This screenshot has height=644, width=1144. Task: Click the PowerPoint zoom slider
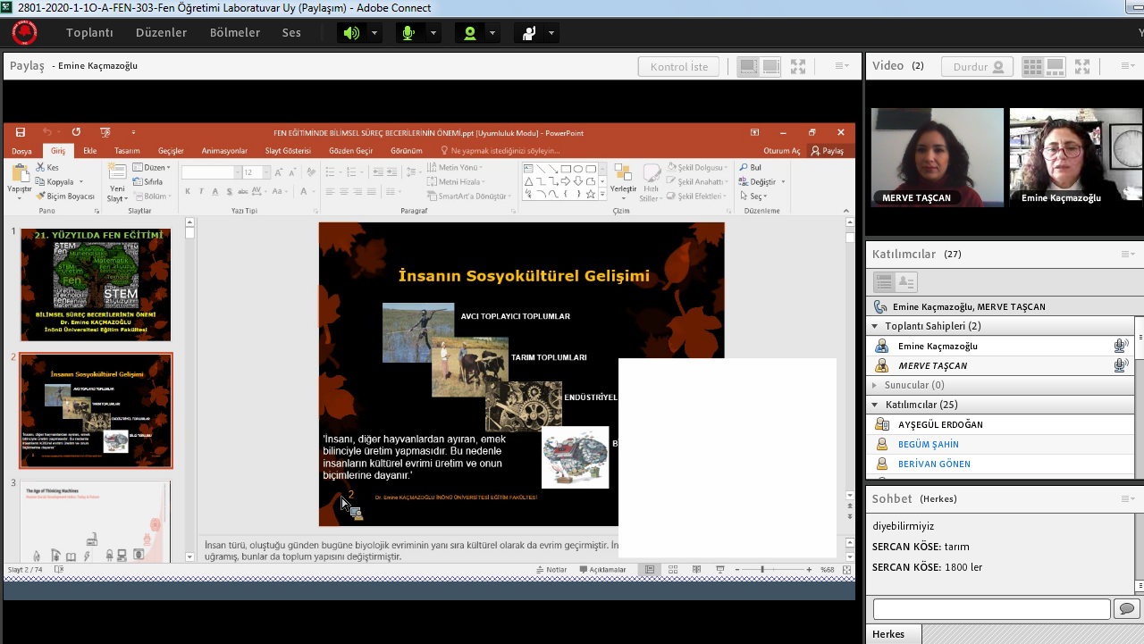coord(762,570)
